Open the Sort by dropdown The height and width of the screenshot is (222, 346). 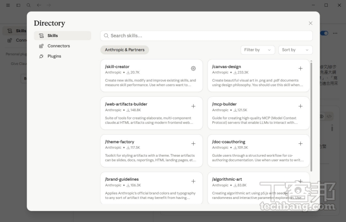tap(296, 50)
